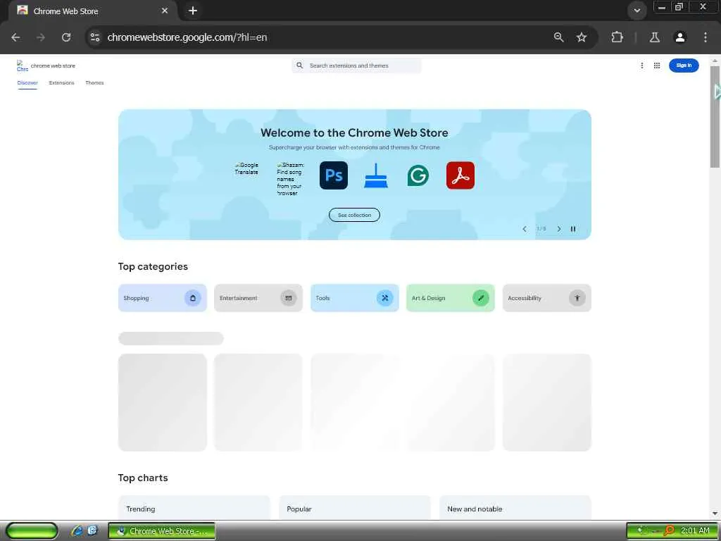Open Chrome Labs flask icon
Viewport: 721px width, 541px height.
click(x=655, y=37)
